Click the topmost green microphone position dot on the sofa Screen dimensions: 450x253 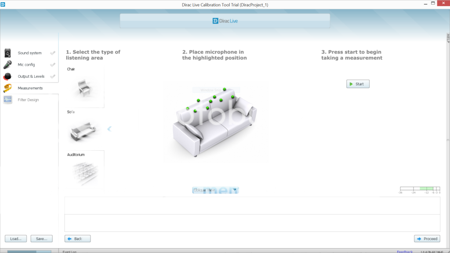click(225, 90)
